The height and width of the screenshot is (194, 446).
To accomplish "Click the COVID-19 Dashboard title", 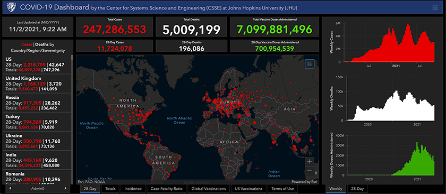I will point(54,7).
